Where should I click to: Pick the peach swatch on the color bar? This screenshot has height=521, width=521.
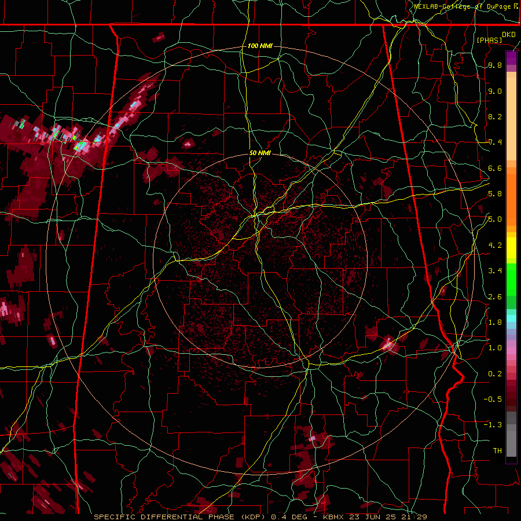[x=511, y=119]
